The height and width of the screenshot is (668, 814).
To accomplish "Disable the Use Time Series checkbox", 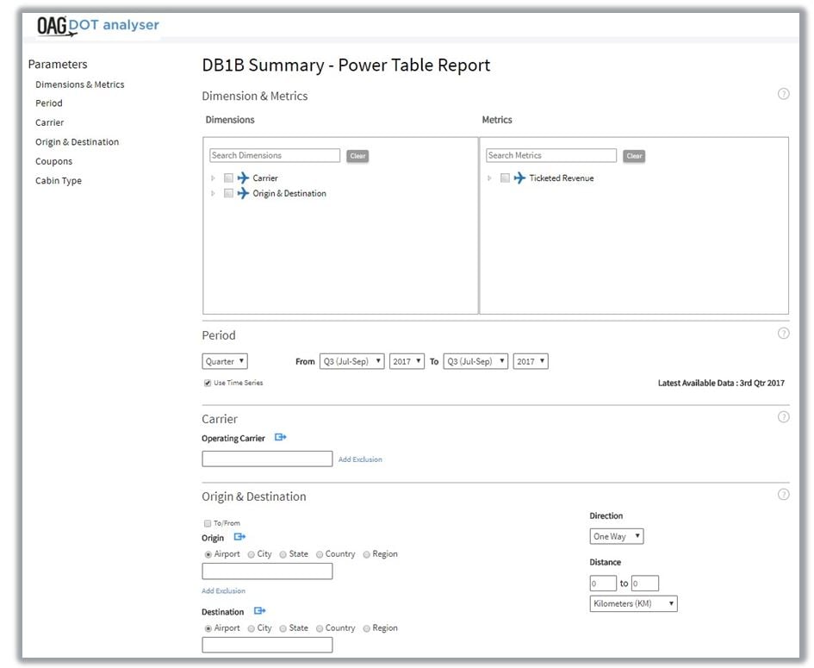I will click(208, 383).
